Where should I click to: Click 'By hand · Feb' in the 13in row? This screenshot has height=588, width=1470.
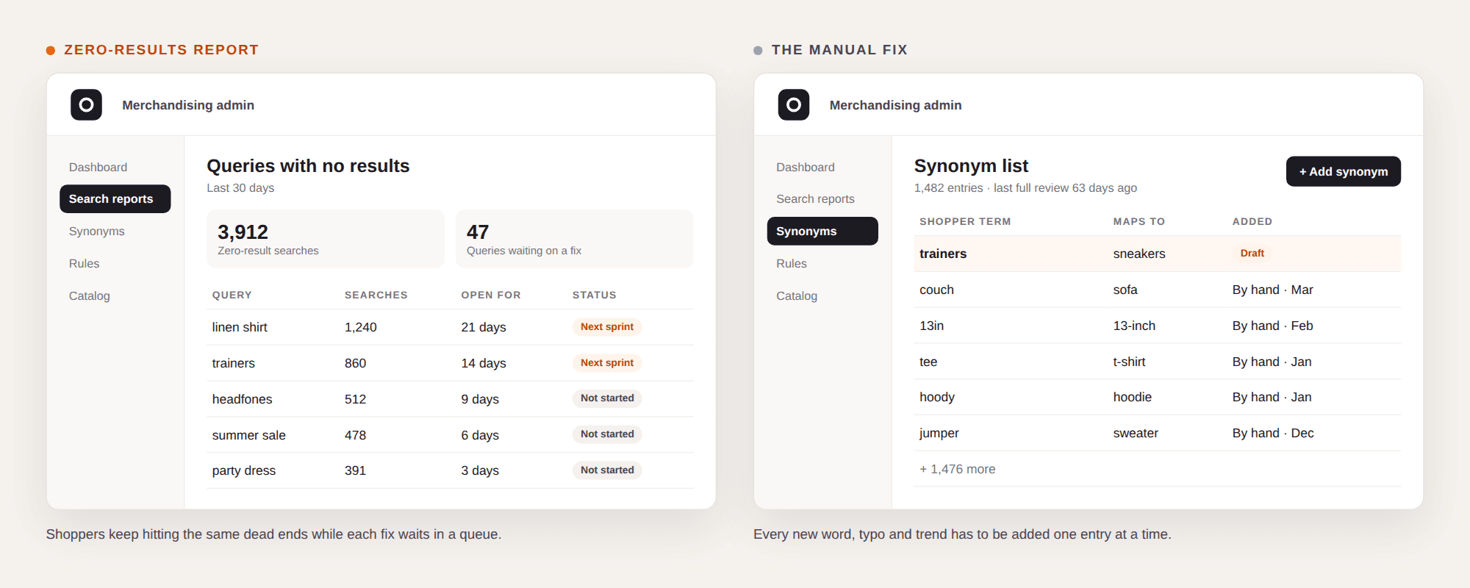click(1272, 326)
